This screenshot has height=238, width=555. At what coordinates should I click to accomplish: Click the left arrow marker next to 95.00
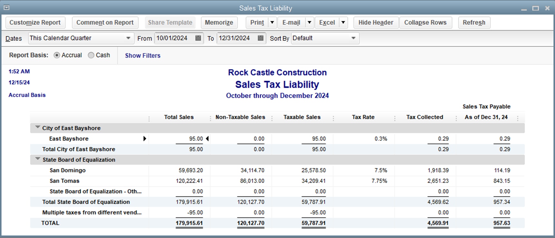[207, 139]
